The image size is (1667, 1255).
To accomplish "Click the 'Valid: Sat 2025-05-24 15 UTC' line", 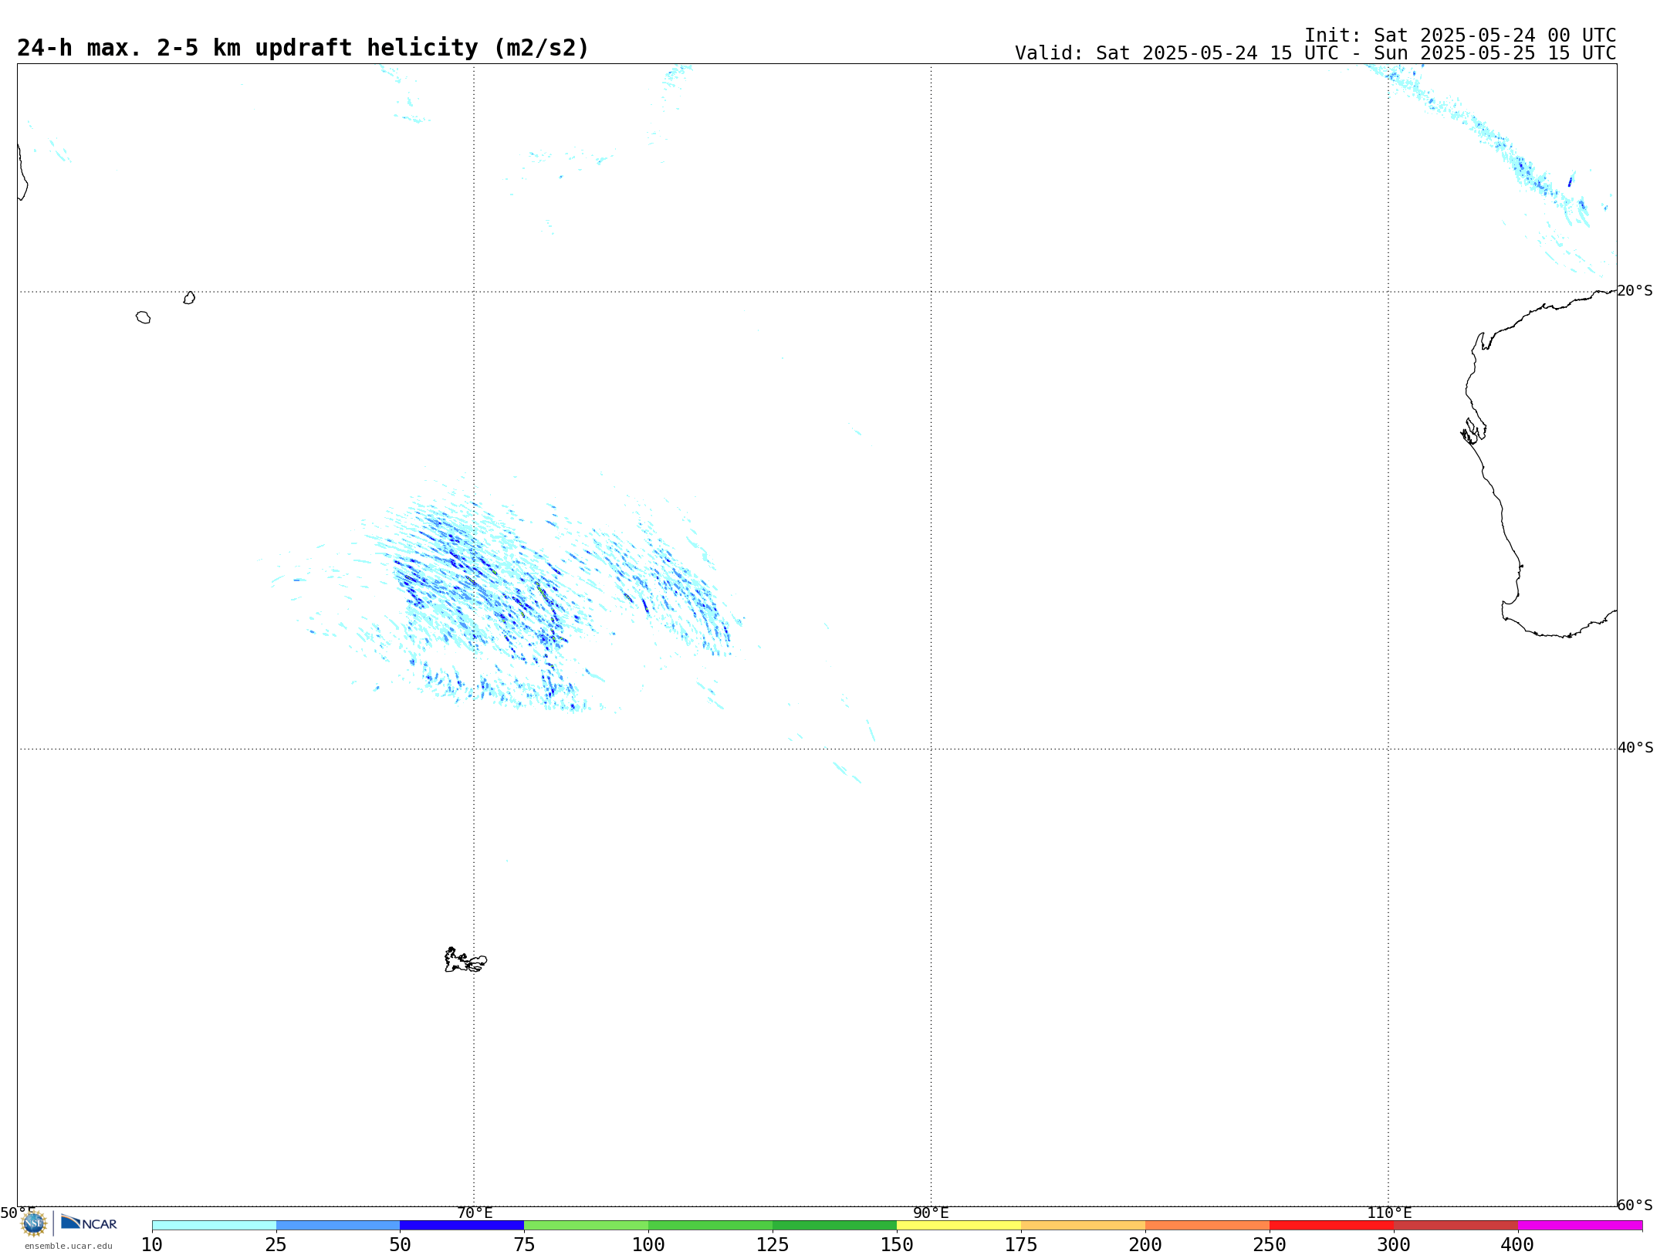I will pyautogui.click(x=1315, y=53).
